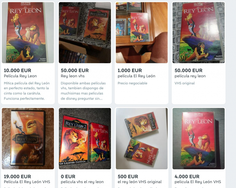Open the 0 EUR Rey Leon 2 photo
This screenshot has height=188, width=236.
coord(85,138)
